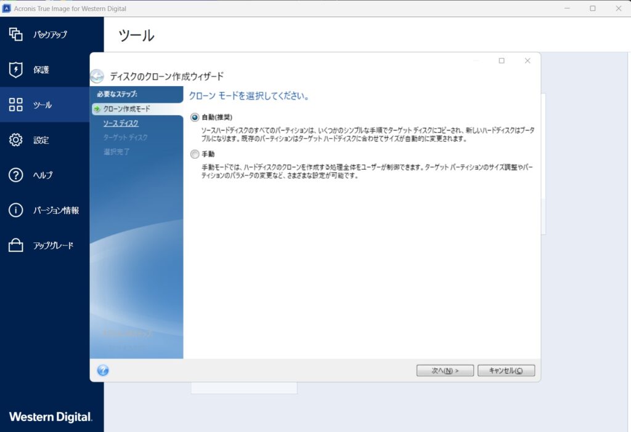631x432 pixels.
Task: Click the Acronis app icon in title bar
Action: click(x=7, y=8)
